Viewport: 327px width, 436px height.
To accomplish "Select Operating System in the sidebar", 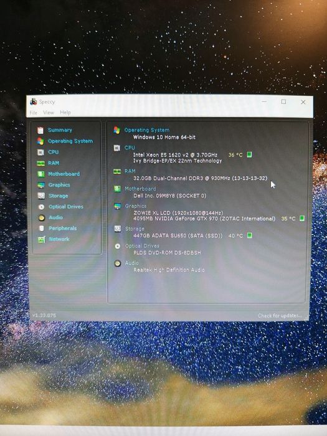I will (70, 141).
